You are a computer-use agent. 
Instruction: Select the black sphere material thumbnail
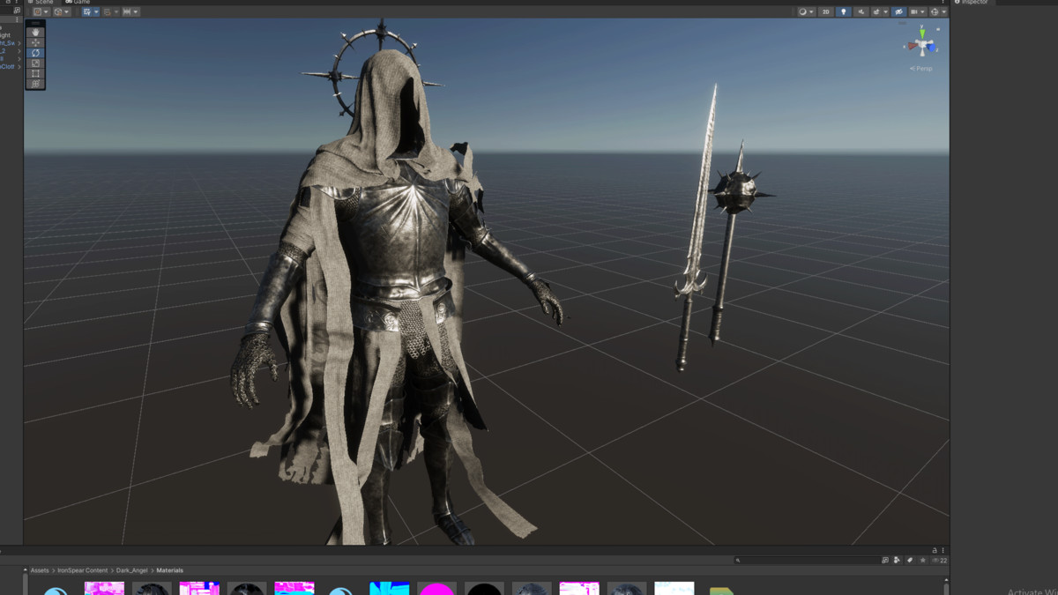click(x=484, y=589)
